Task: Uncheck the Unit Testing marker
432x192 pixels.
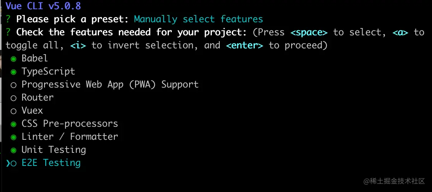Action: coord(14,150)
